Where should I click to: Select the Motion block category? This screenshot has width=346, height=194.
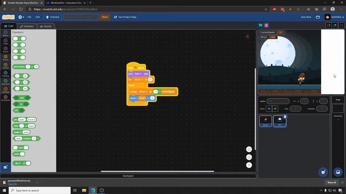click(x=5, y=33)
